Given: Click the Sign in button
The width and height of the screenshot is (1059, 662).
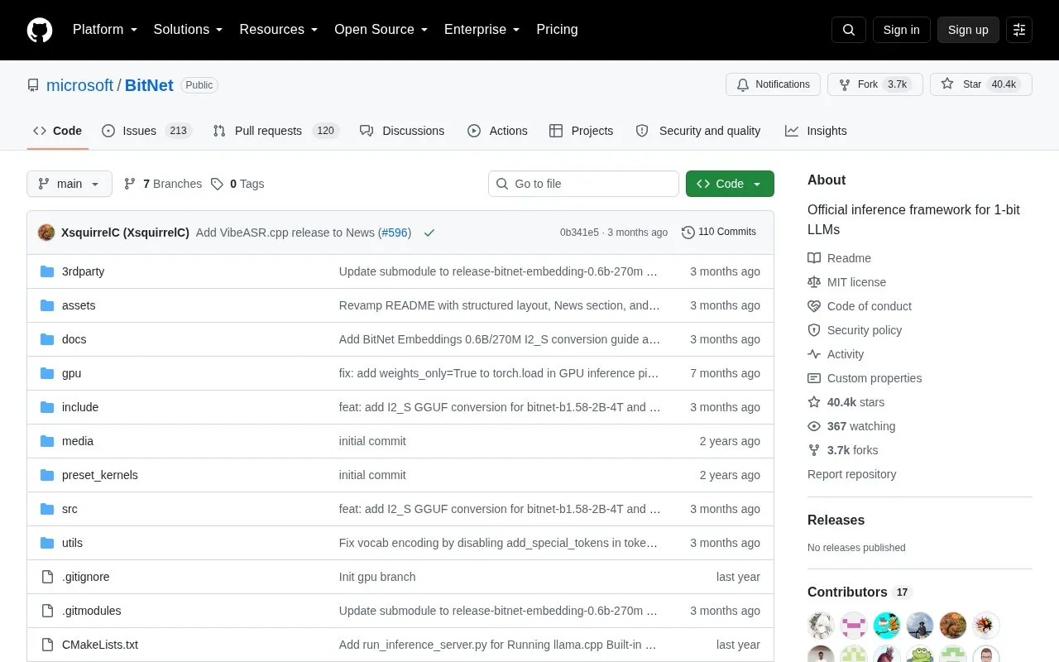Looking at the screenshot, I should 901,30.
